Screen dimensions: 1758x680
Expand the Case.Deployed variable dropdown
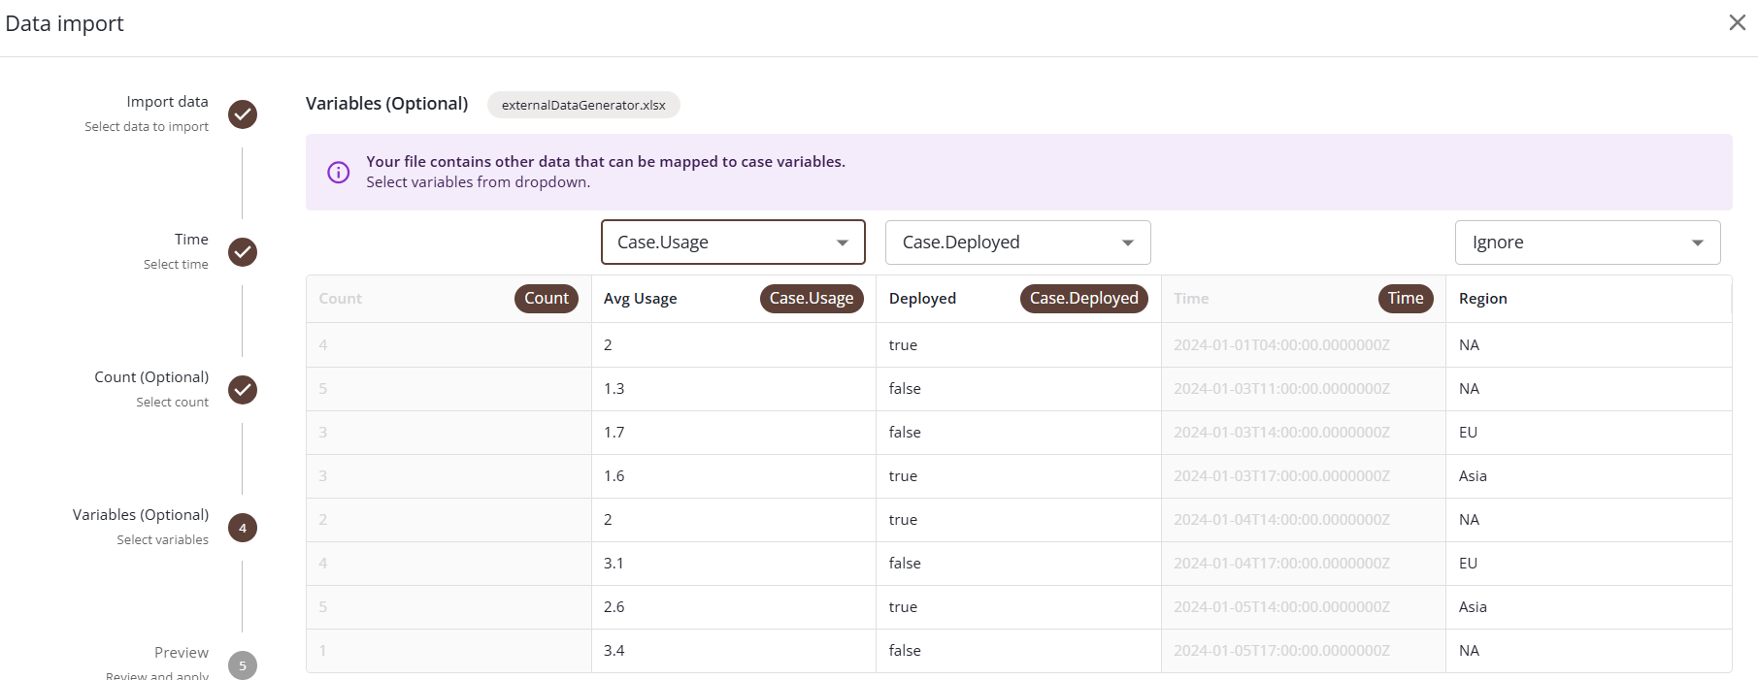point(1017,243)
